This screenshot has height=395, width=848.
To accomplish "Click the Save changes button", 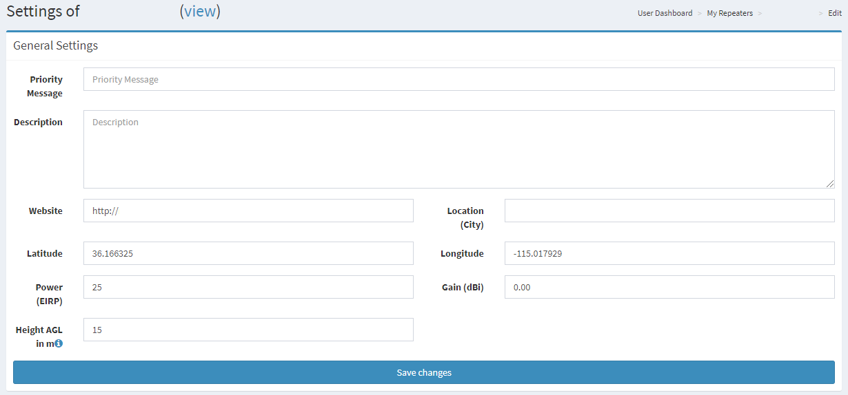I will (x=424, y=372).
